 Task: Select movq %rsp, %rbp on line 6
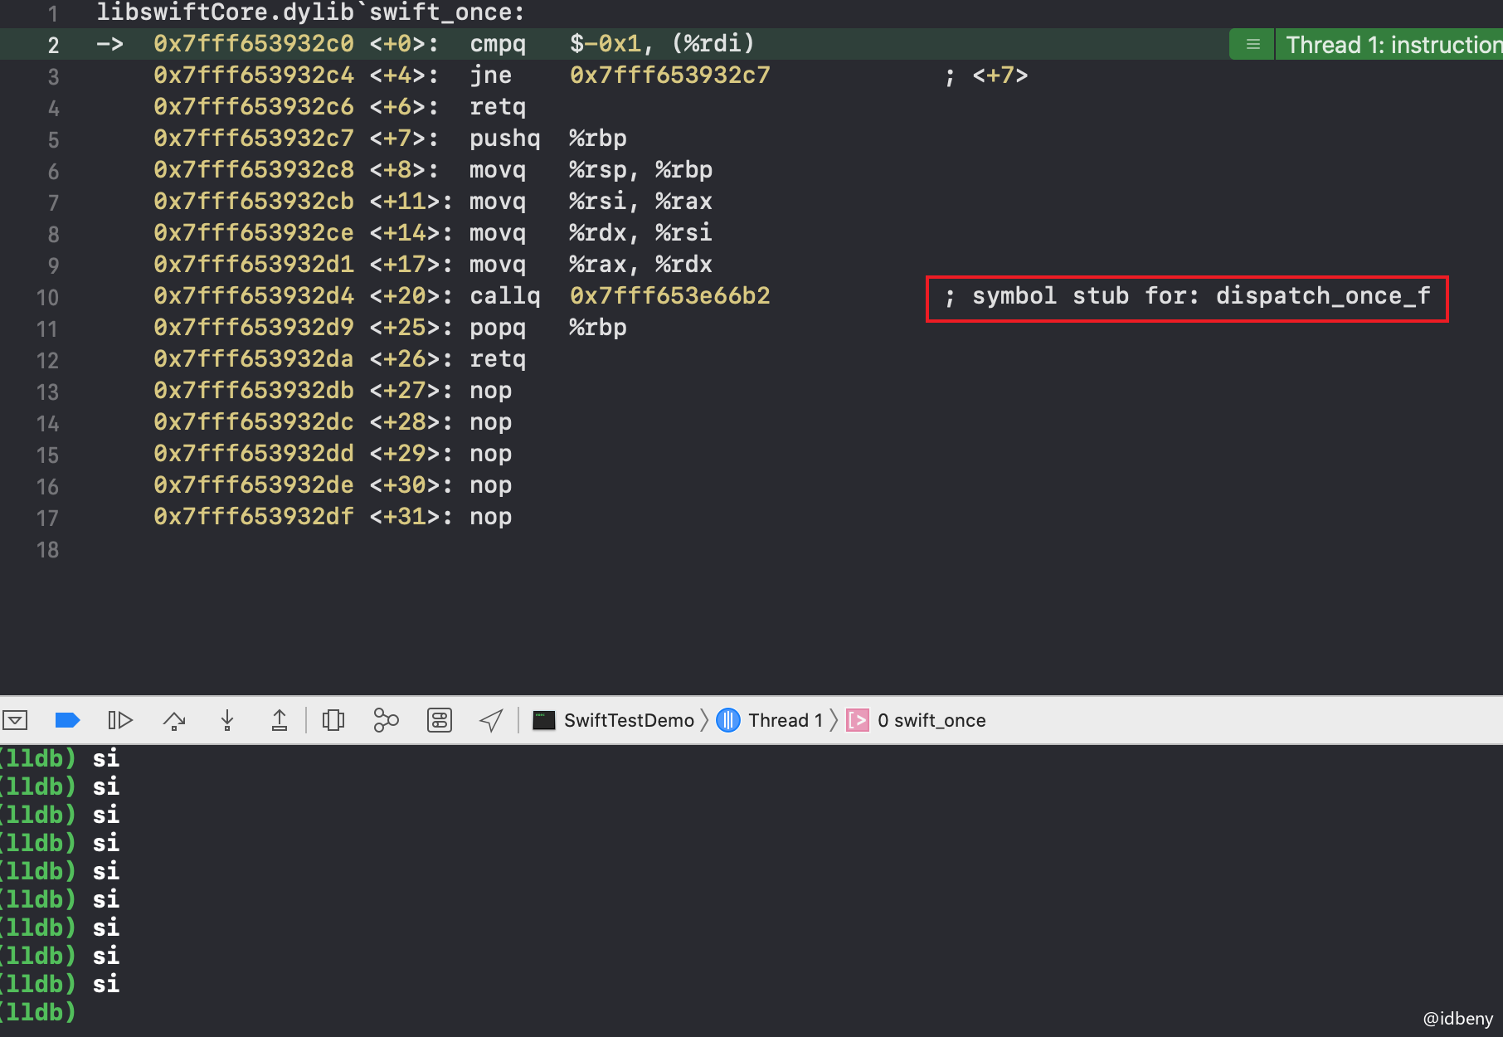click(x=591, y=170)
